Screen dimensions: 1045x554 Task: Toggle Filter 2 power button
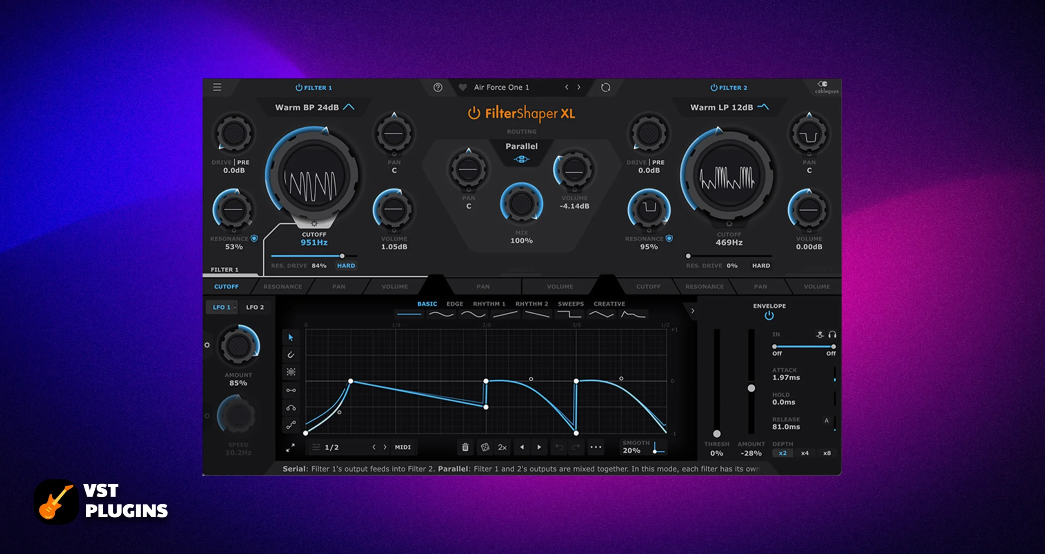pos(714,87)
